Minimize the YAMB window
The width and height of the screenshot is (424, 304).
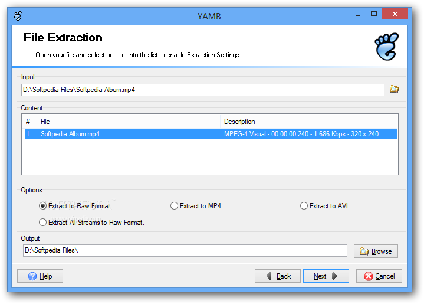click(x=358, y=14)
